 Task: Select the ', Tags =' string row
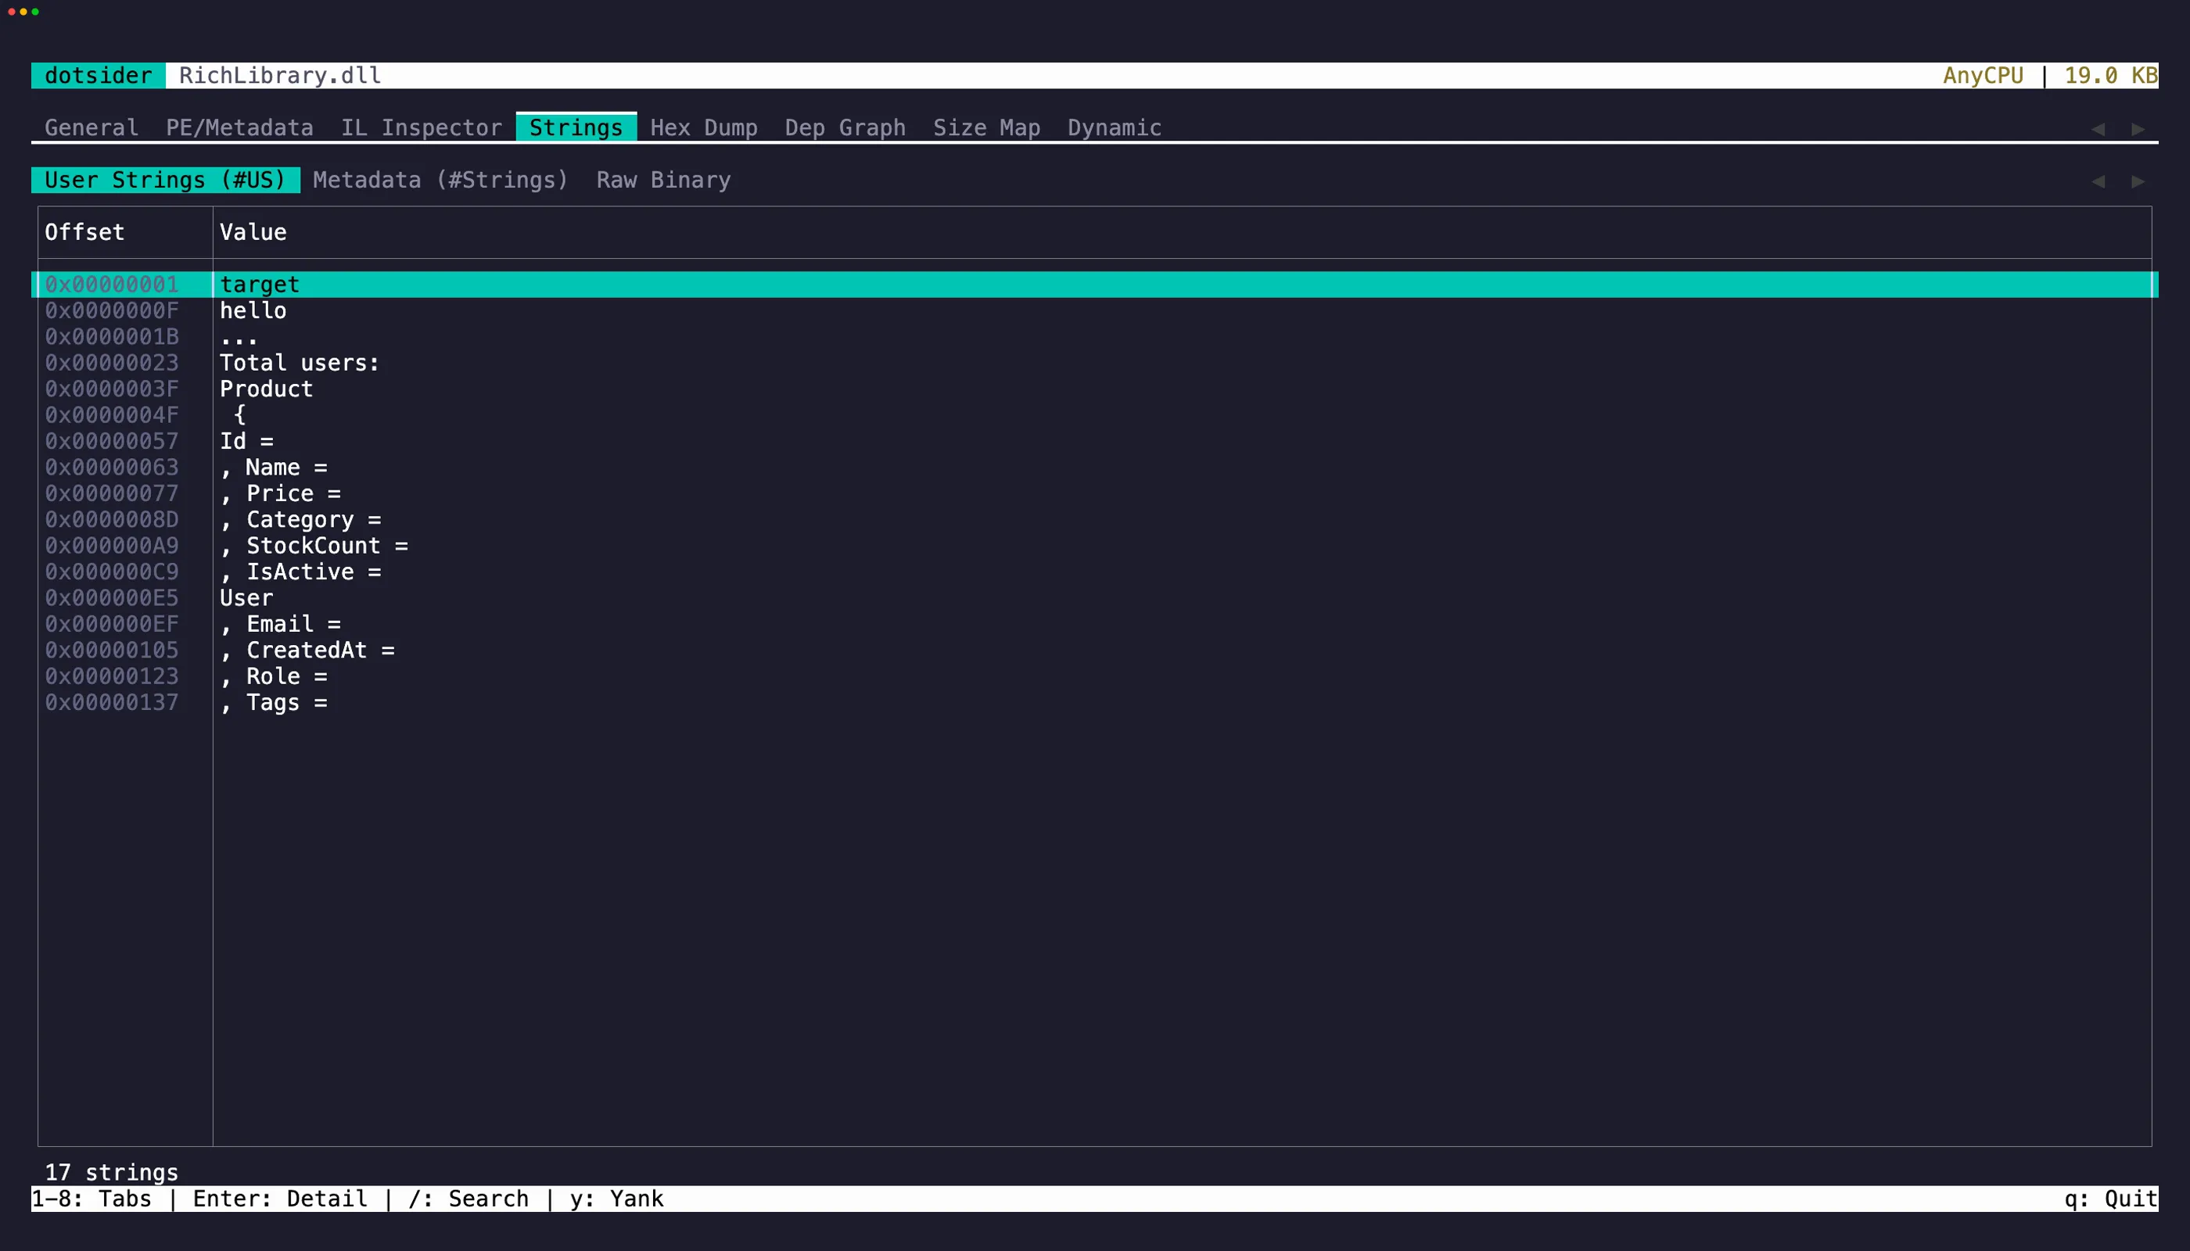coord(1094,702)
